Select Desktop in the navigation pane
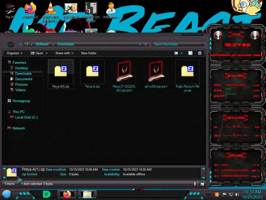The image size is (266, 200). click(21, 68)
